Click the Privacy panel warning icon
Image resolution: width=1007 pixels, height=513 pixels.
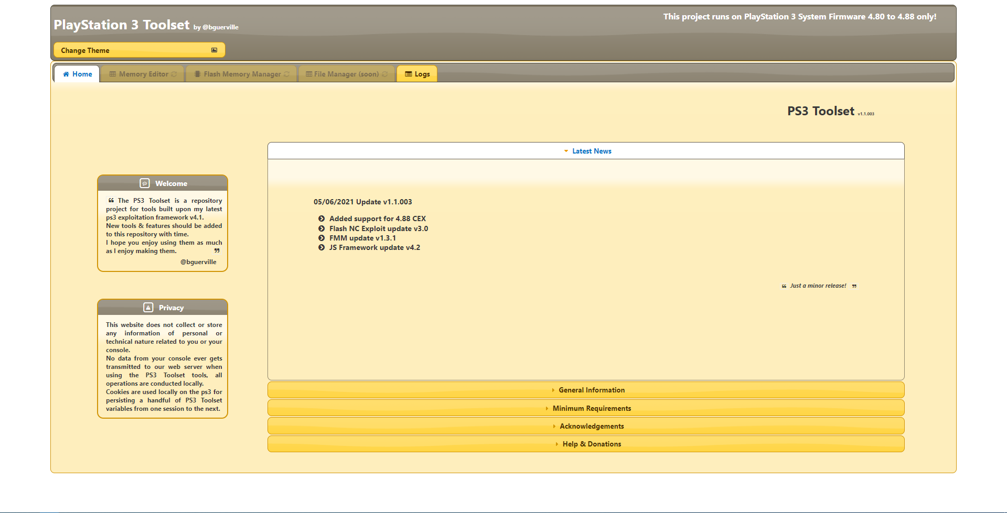(148, 308)
